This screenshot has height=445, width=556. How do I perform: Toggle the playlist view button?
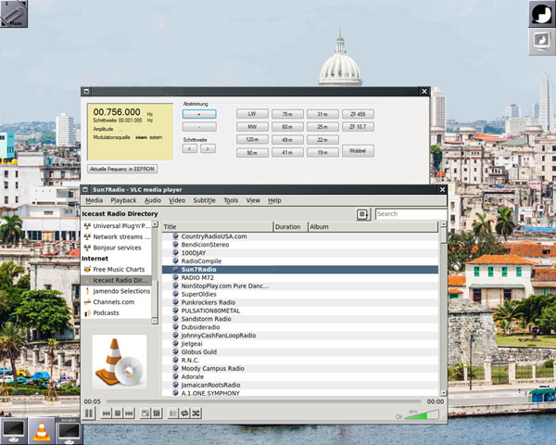point(172,413)
